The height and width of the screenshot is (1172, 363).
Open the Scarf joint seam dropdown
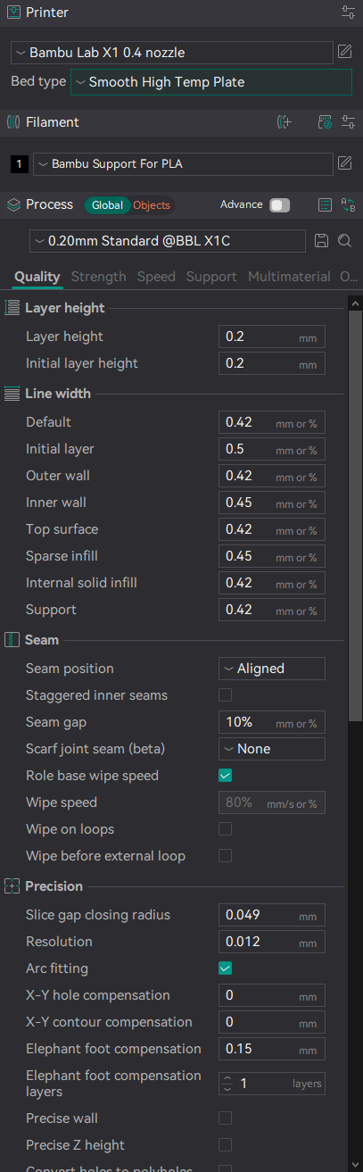pyautogui.click(x=272, y=749)
